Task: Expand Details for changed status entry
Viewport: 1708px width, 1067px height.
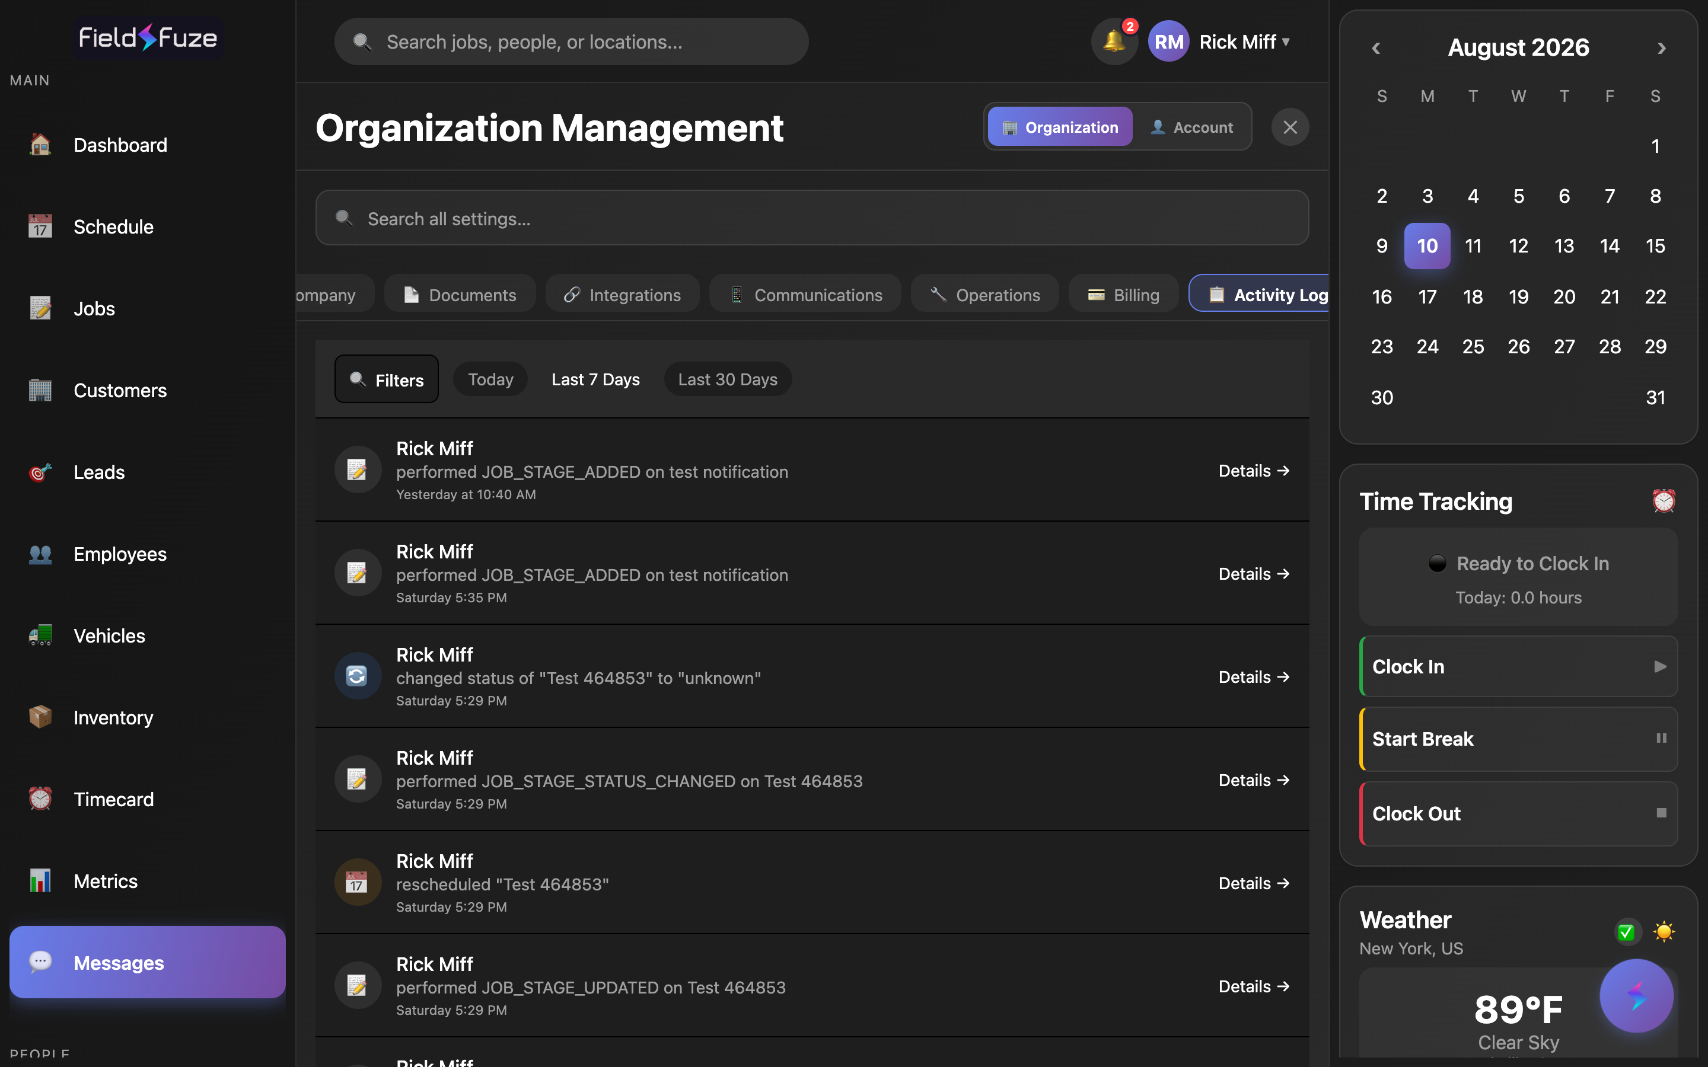Action: pos(1254,677)
